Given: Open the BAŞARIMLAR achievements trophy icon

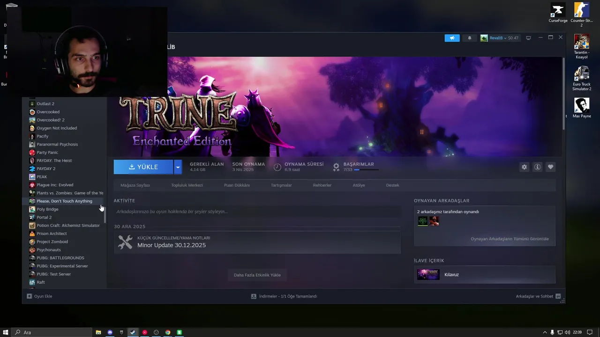Looking at the screenshot, I should tap(336, 167).
